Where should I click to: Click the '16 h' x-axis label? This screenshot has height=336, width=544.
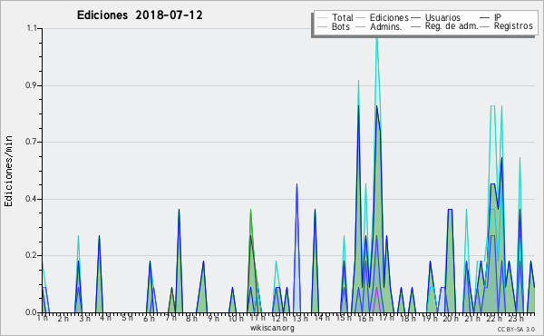[365, 318]
